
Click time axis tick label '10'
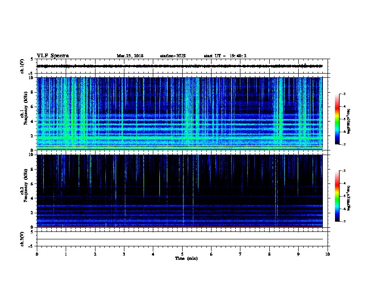click(328, 254)
